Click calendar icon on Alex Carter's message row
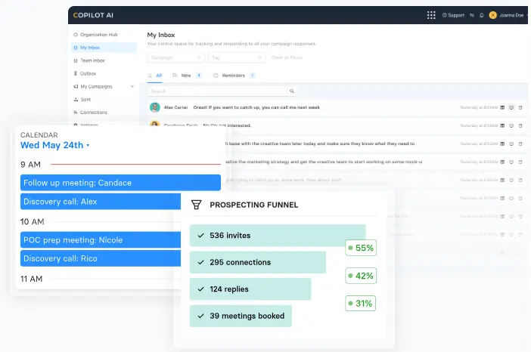This screenshot has width=531, height=352. 502,107
